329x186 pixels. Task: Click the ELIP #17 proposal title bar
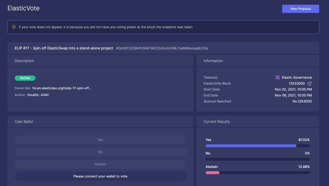point(64,48)
